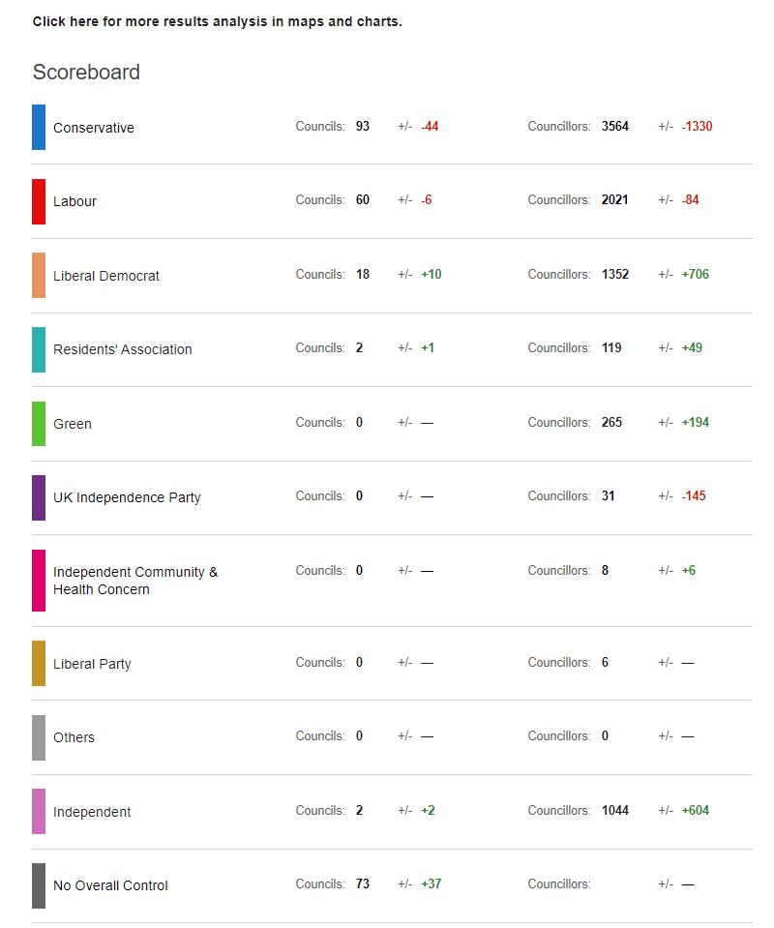Click the maps and charts analysis link
Image resolution: width=774 pixels, height=928 pixels.
click(x=217, y=21)
